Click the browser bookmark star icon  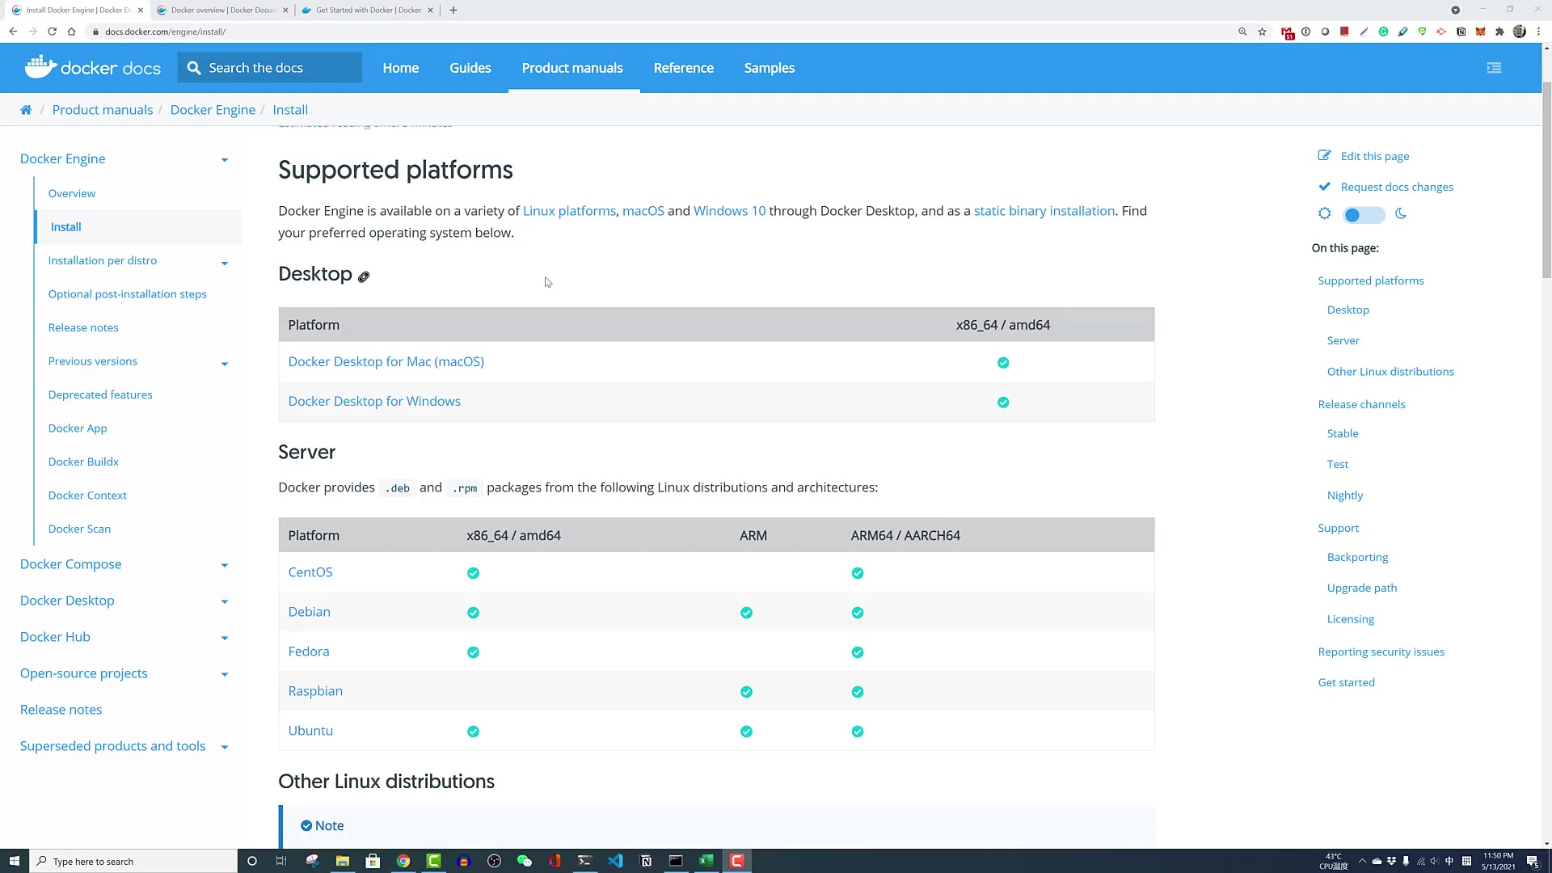[x=1262, y=32]
